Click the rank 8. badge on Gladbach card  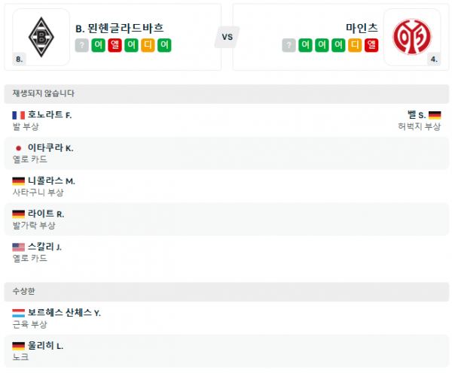pyautogui.click(x=20, y=59)
